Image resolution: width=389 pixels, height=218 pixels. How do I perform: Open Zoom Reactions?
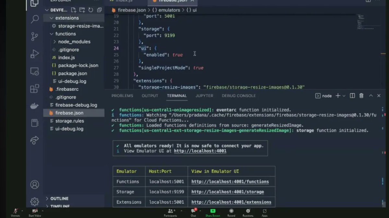click(x=248, y=212)
